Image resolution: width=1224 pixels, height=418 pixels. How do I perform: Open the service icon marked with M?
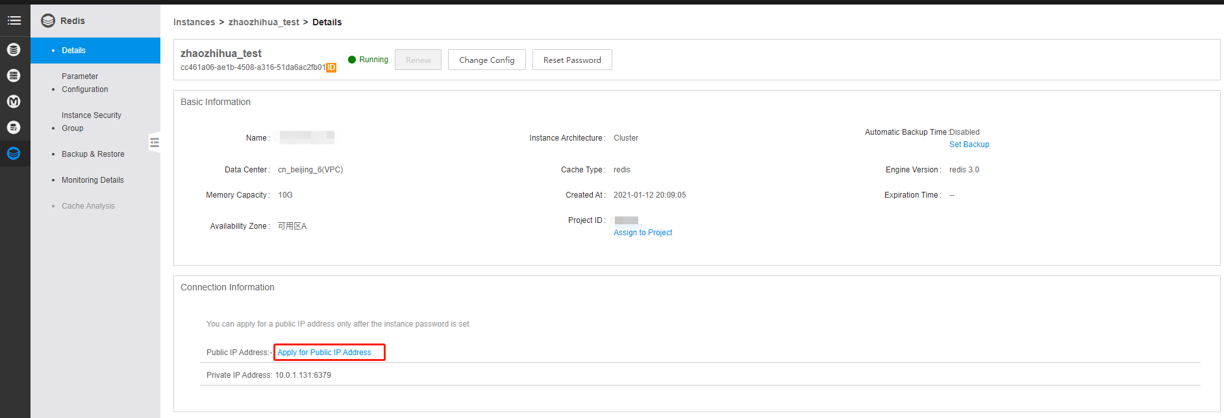click(14, 102)
